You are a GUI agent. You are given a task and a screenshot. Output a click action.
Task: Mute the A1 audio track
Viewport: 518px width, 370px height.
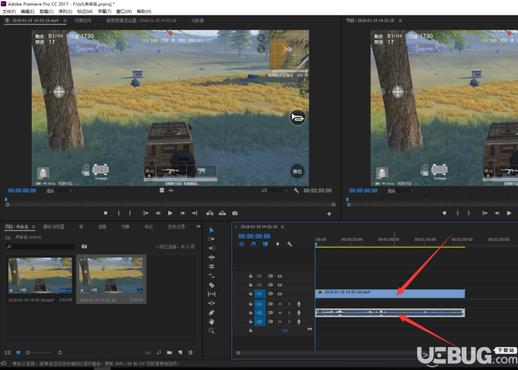[x=280, y=304]
